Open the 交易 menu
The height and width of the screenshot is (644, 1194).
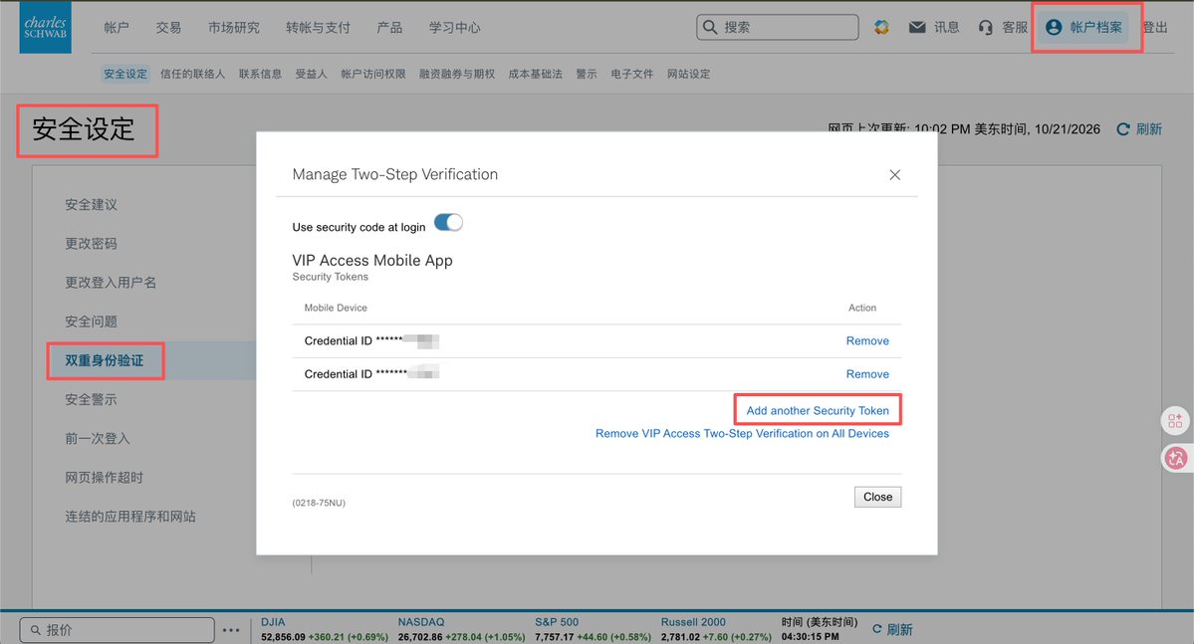tap(168, 28)
